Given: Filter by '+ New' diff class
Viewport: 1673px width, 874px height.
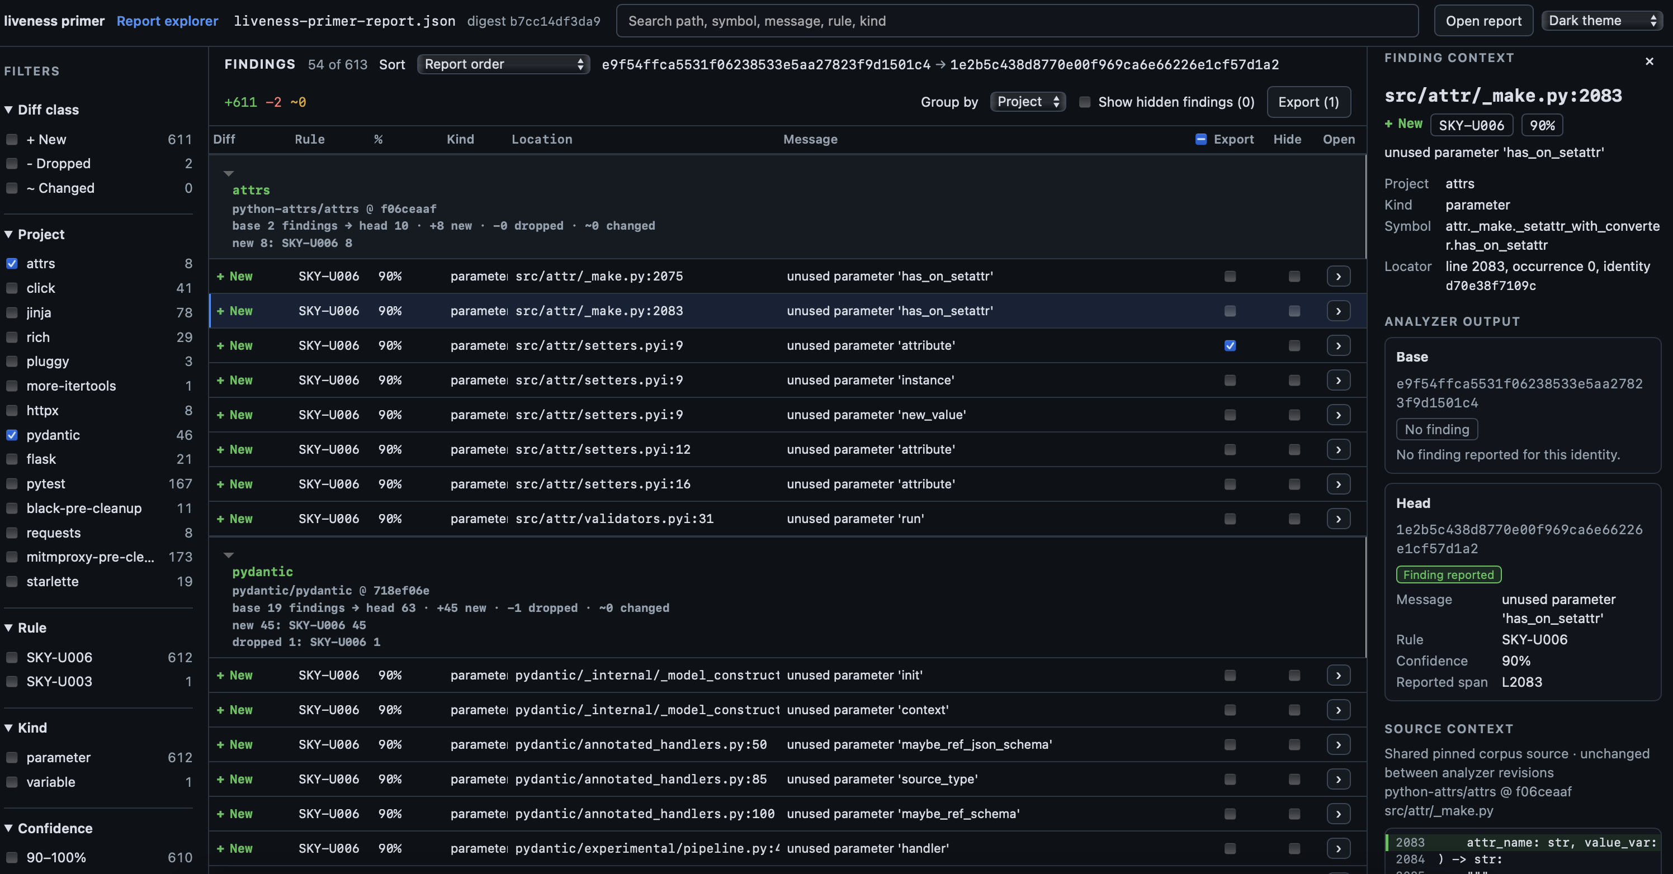Looking at the screenshot, I should coord(12,140).
